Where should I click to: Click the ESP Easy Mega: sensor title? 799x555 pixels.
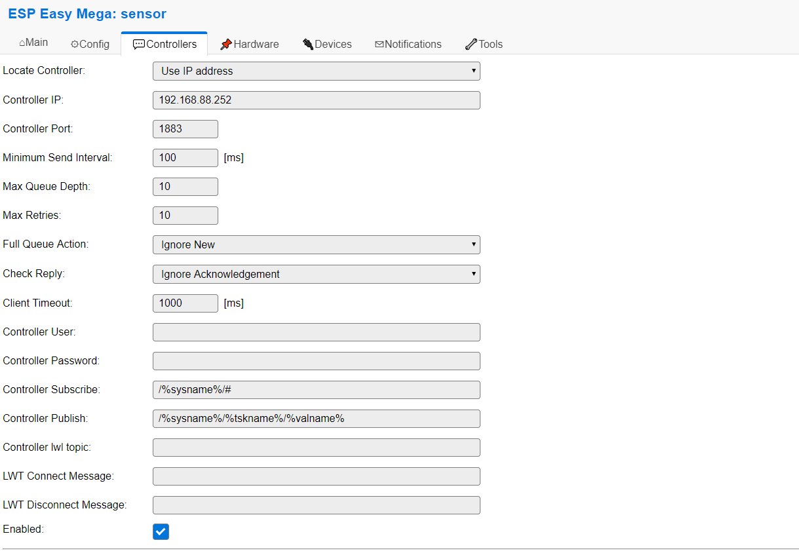click(87, 14)
